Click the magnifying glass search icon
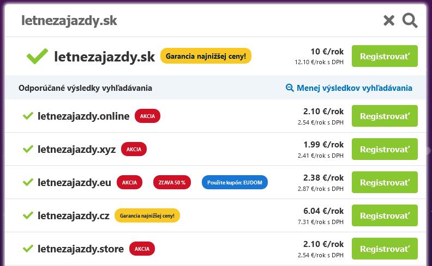Image resolution: width=432 pixels, height=266 pixels. [410, 21]
